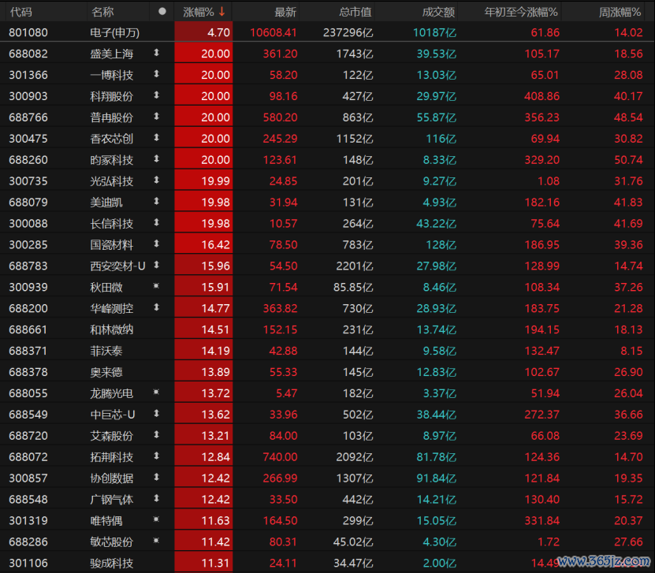Click the margin icon beside 科翔股份
This screenshot has width=655, height=573.
(157, 95)
